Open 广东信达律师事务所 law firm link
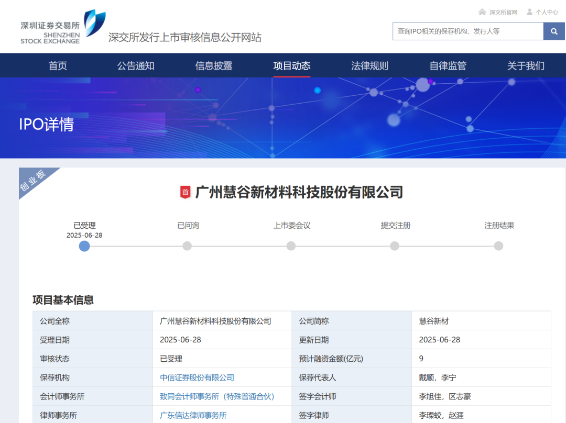 pyautogui.click(x=193, y=415)
